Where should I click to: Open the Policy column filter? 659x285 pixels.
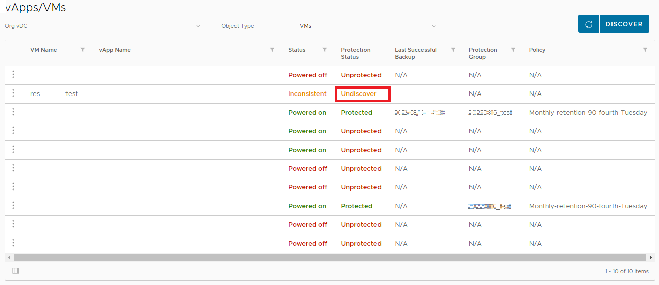coord(645,50)
